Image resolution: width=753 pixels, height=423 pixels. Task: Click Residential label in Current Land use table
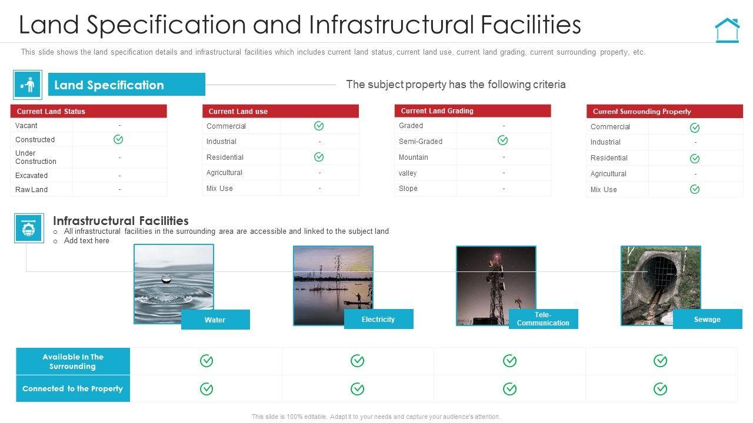coord(225,157)
